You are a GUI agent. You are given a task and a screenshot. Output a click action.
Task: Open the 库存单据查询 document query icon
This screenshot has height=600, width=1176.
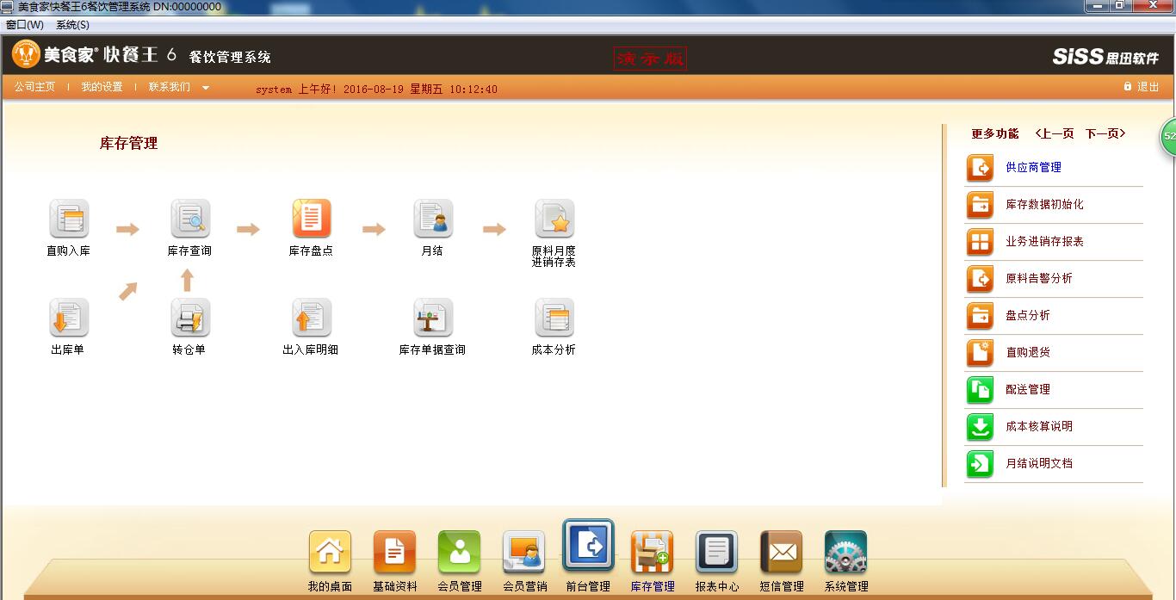coord(433,318)
